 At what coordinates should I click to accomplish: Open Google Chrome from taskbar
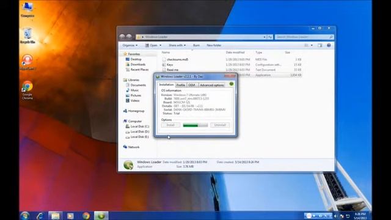(86, 216)
